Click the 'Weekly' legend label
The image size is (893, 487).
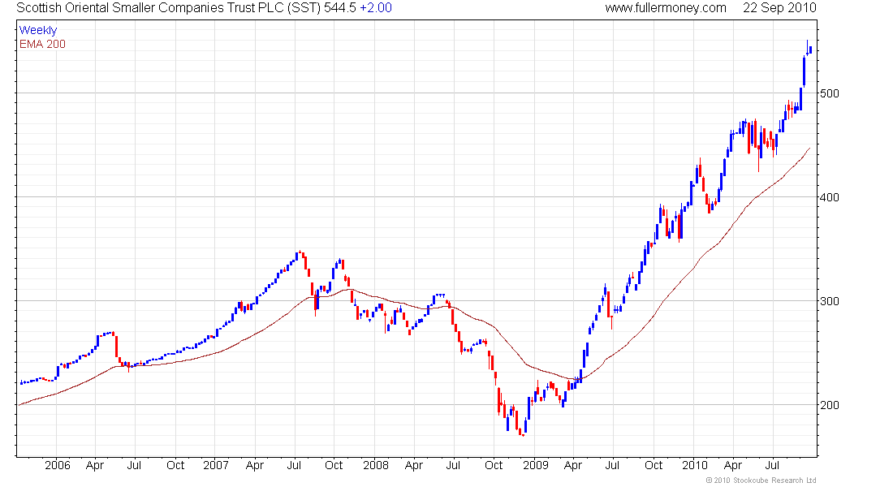point(38,31)
